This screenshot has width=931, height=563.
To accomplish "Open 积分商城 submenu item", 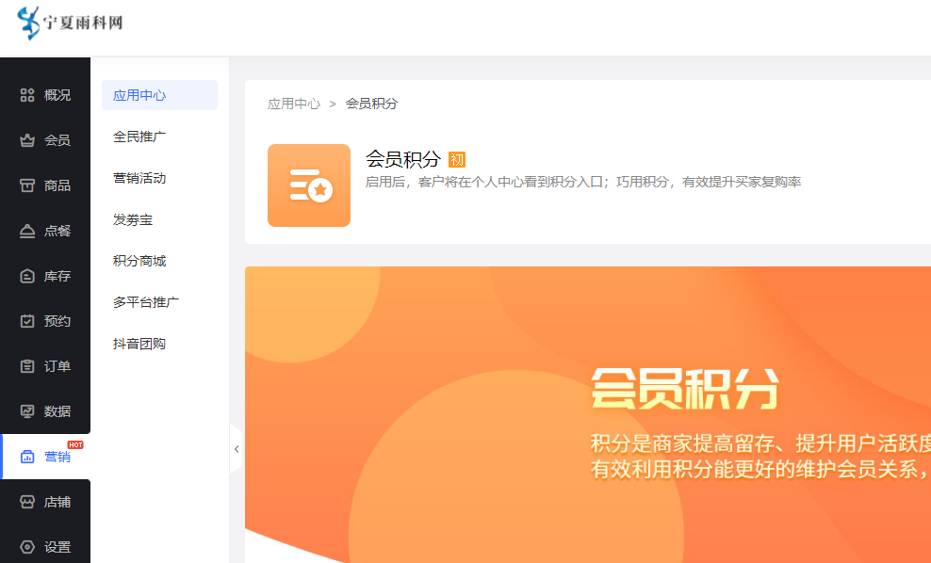I will click(x=139, y=261).
